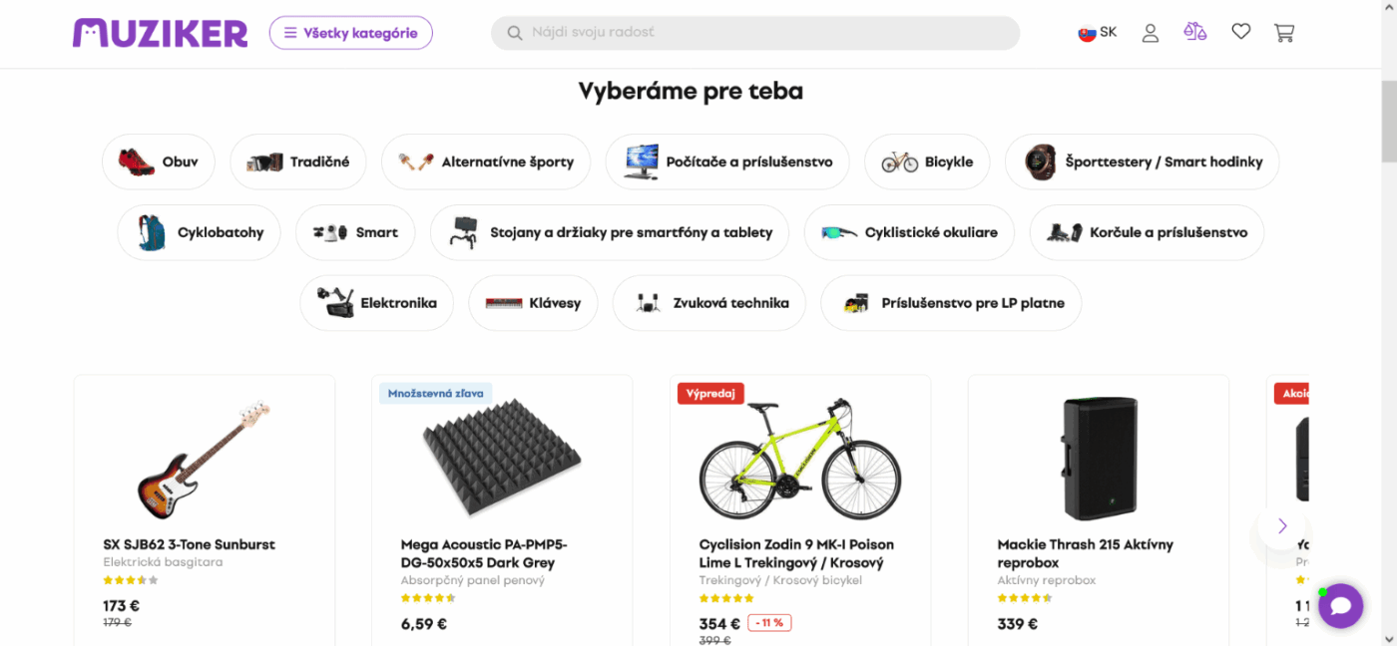The height and width of the screenshot is (646, 1397).
Task: Click the search magnifier icon
Action: pyautogui.click(x=514, y=32)
